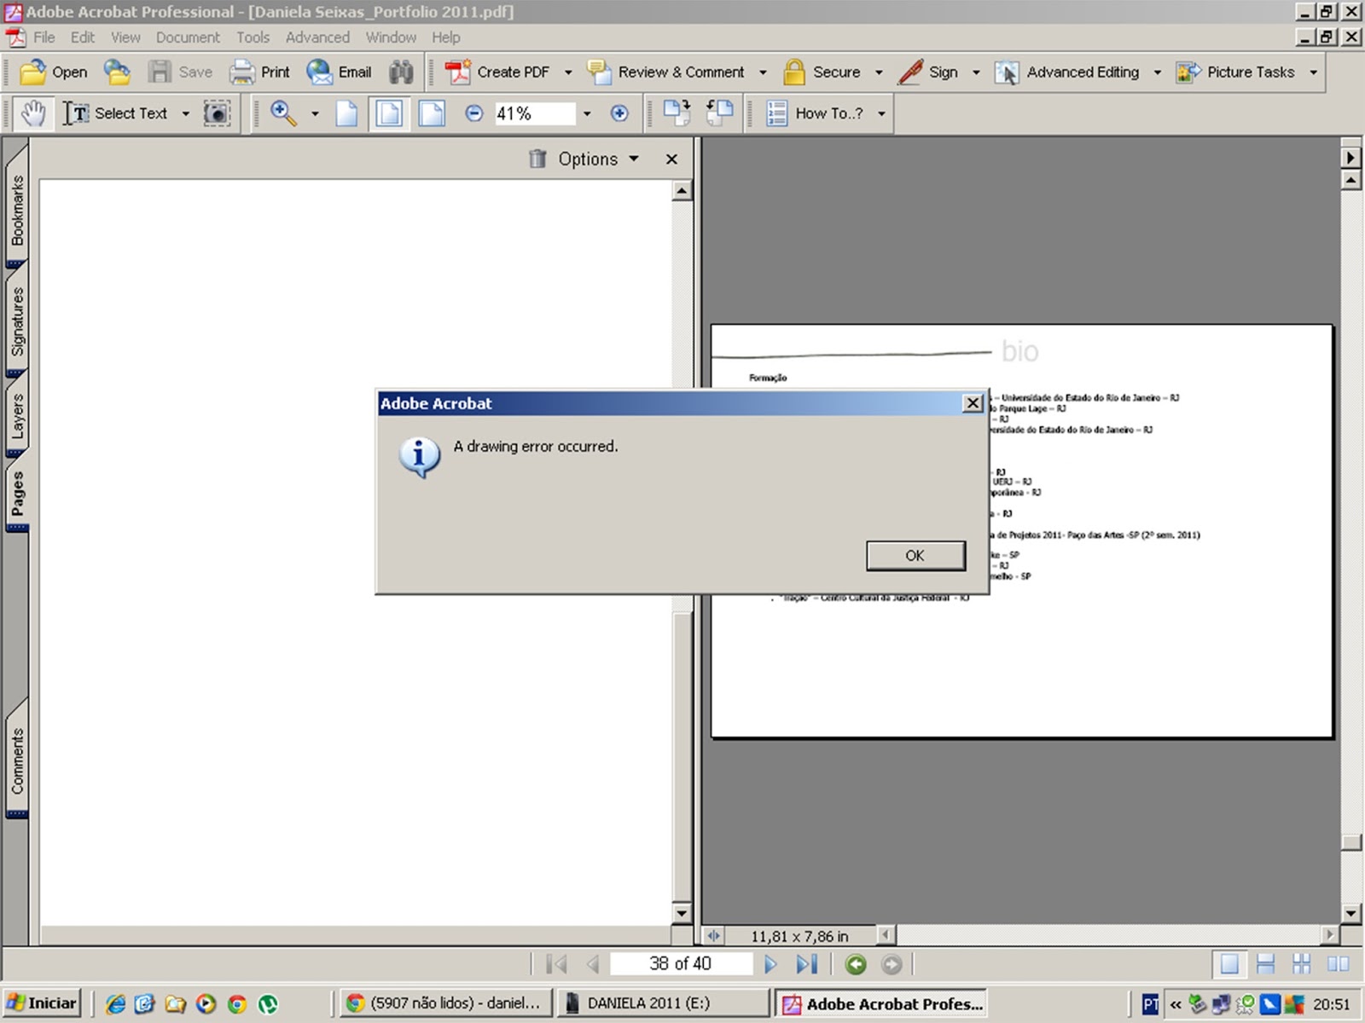
Task: Rotate page clockwise
Action: click(677, 113)
